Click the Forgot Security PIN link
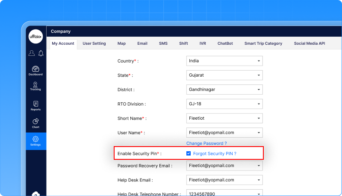 215,153
